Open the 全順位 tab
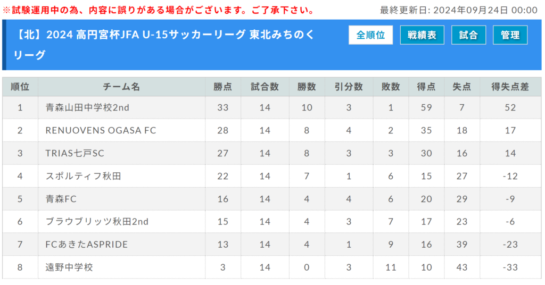 [x=370, y=35]
